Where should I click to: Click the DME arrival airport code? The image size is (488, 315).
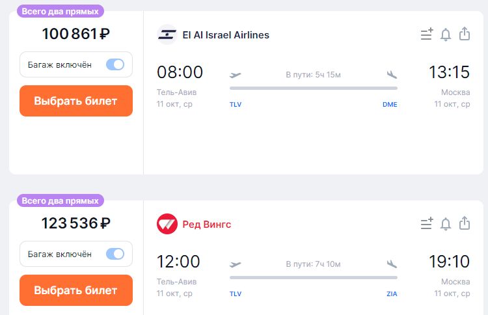click(390, 104)
